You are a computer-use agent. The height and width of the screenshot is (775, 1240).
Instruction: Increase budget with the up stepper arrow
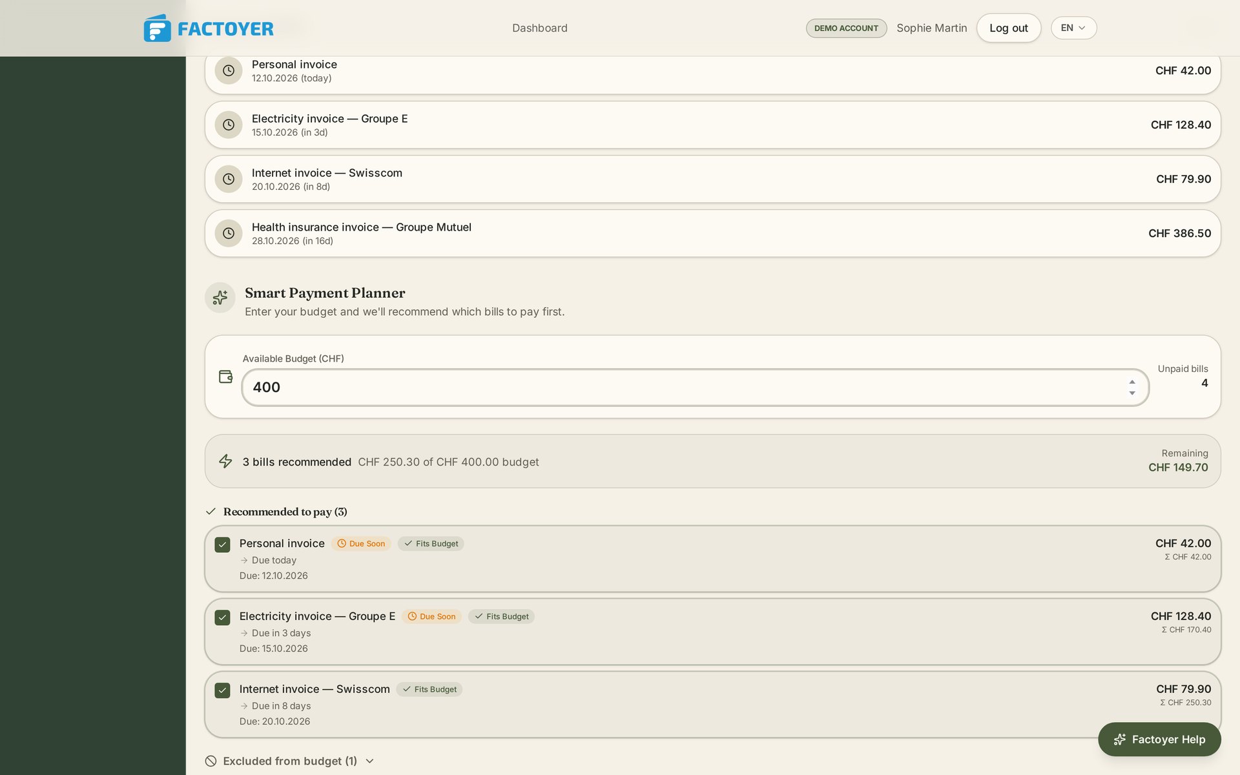[1132, 382]
